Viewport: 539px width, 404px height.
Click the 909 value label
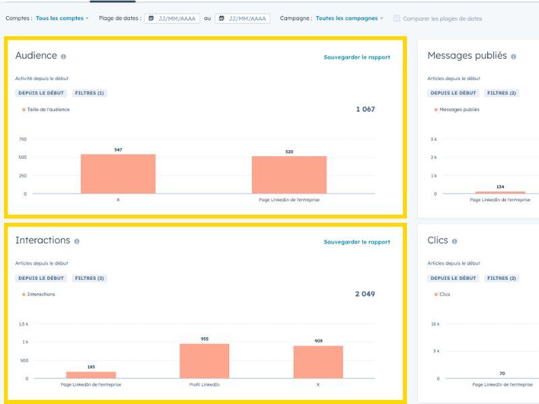tap(319, 341)
